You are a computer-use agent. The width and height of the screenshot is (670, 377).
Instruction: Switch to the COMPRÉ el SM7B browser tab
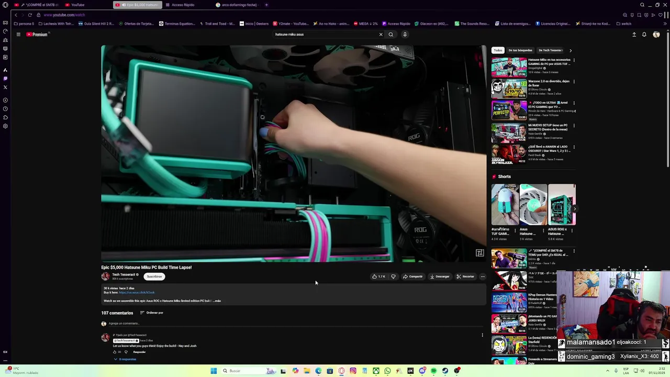37,5
